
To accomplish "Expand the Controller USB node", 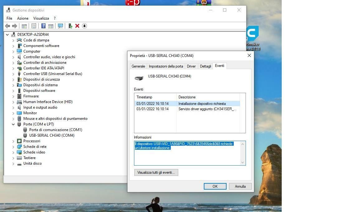I will coord(13,74).
